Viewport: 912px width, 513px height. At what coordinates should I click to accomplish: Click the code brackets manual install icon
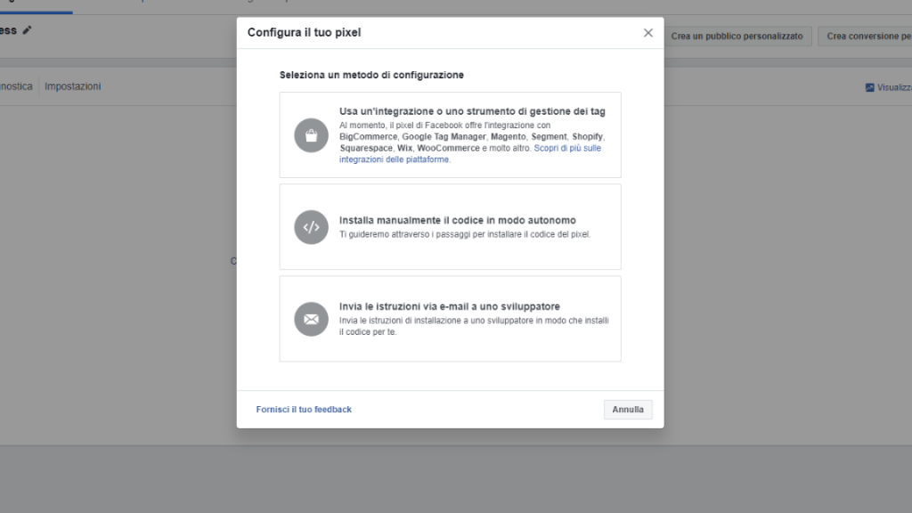point(311,227)
